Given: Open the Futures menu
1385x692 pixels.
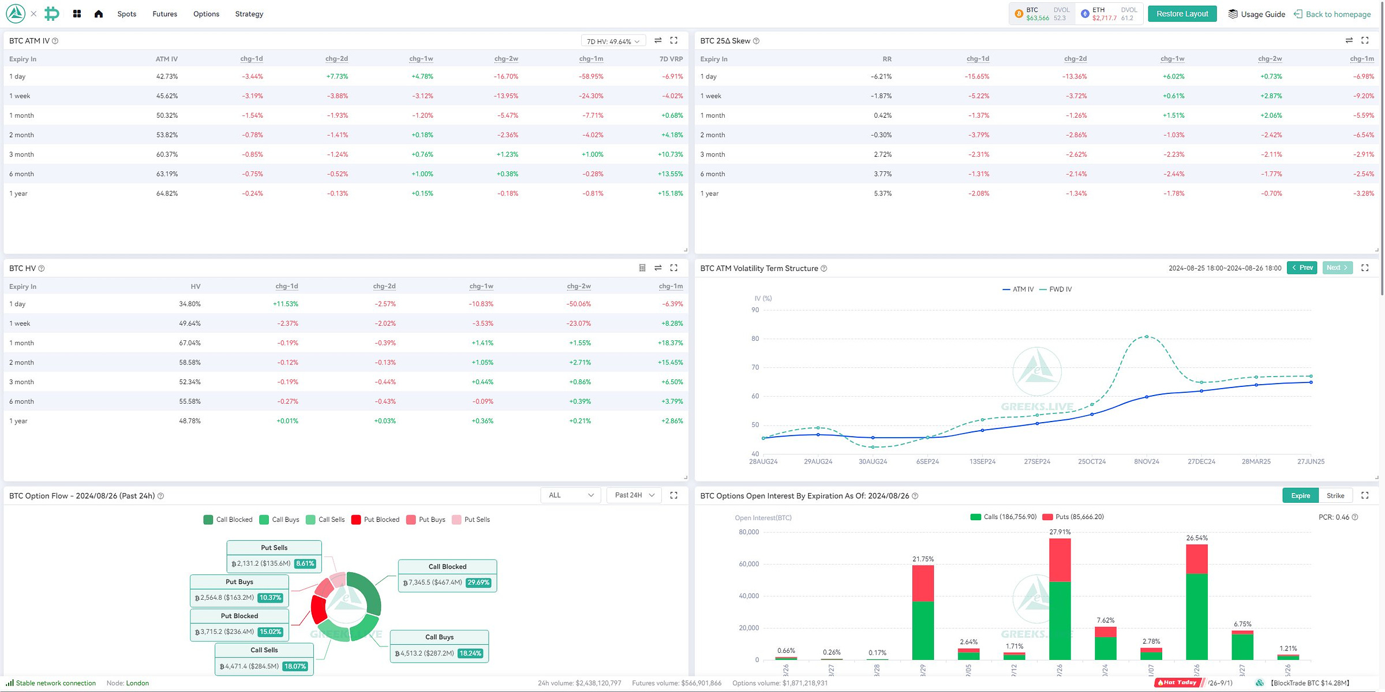Looking at the screenshot, I should [164, 14].
